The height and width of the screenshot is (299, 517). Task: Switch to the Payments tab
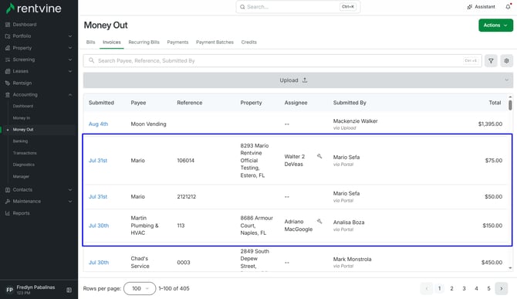(x=177, y=42)
